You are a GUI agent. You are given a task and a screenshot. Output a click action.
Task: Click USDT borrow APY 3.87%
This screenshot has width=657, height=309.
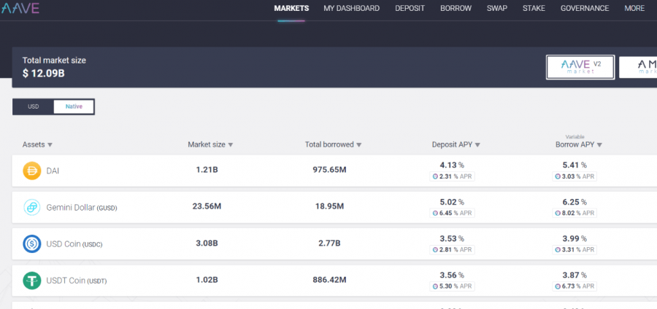[x=575, y=275]
